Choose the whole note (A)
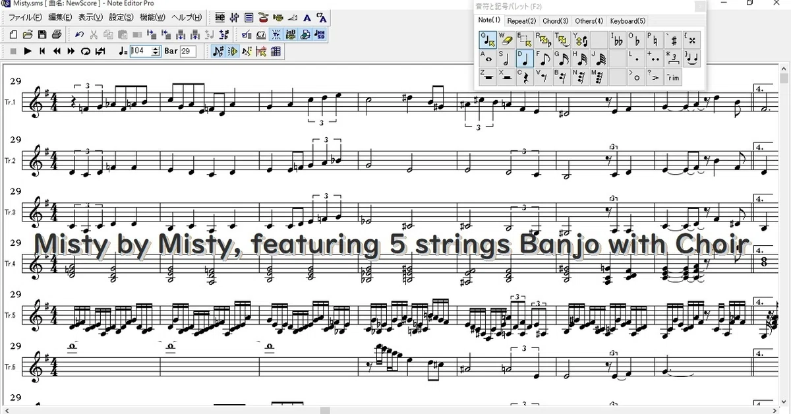This screenshot has height=414, width=791. point(488,58)
